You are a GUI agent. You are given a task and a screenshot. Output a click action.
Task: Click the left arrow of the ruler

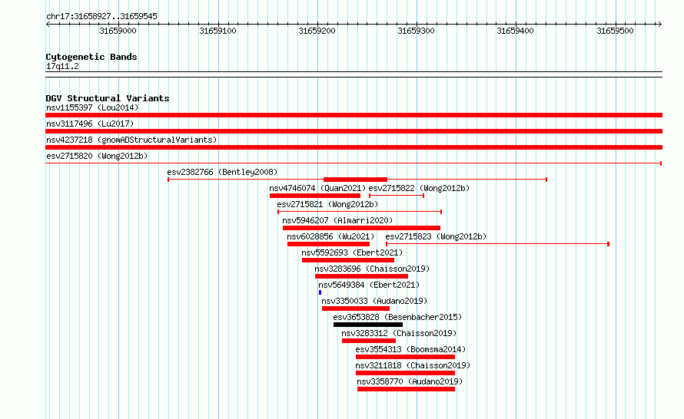tap(48, 24)
